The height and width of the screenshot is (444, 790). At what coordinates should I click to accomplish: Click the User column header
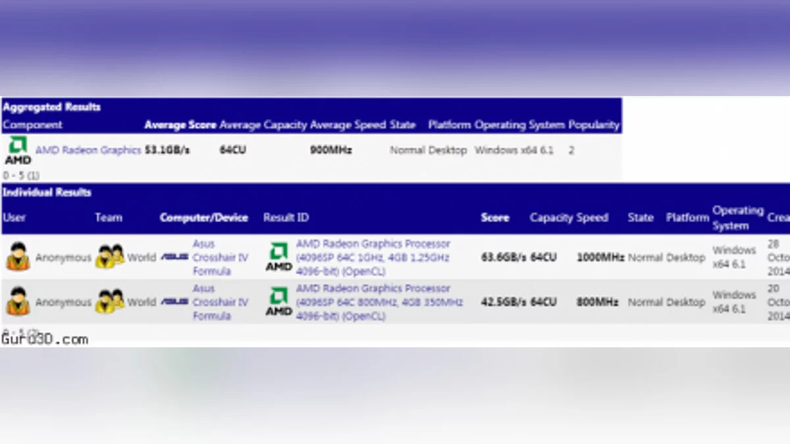point(14,218)
